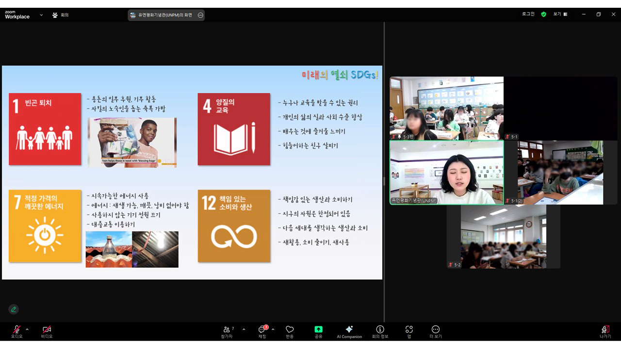
Task: Open the Meeting info icon
Action: click(380, 332)
